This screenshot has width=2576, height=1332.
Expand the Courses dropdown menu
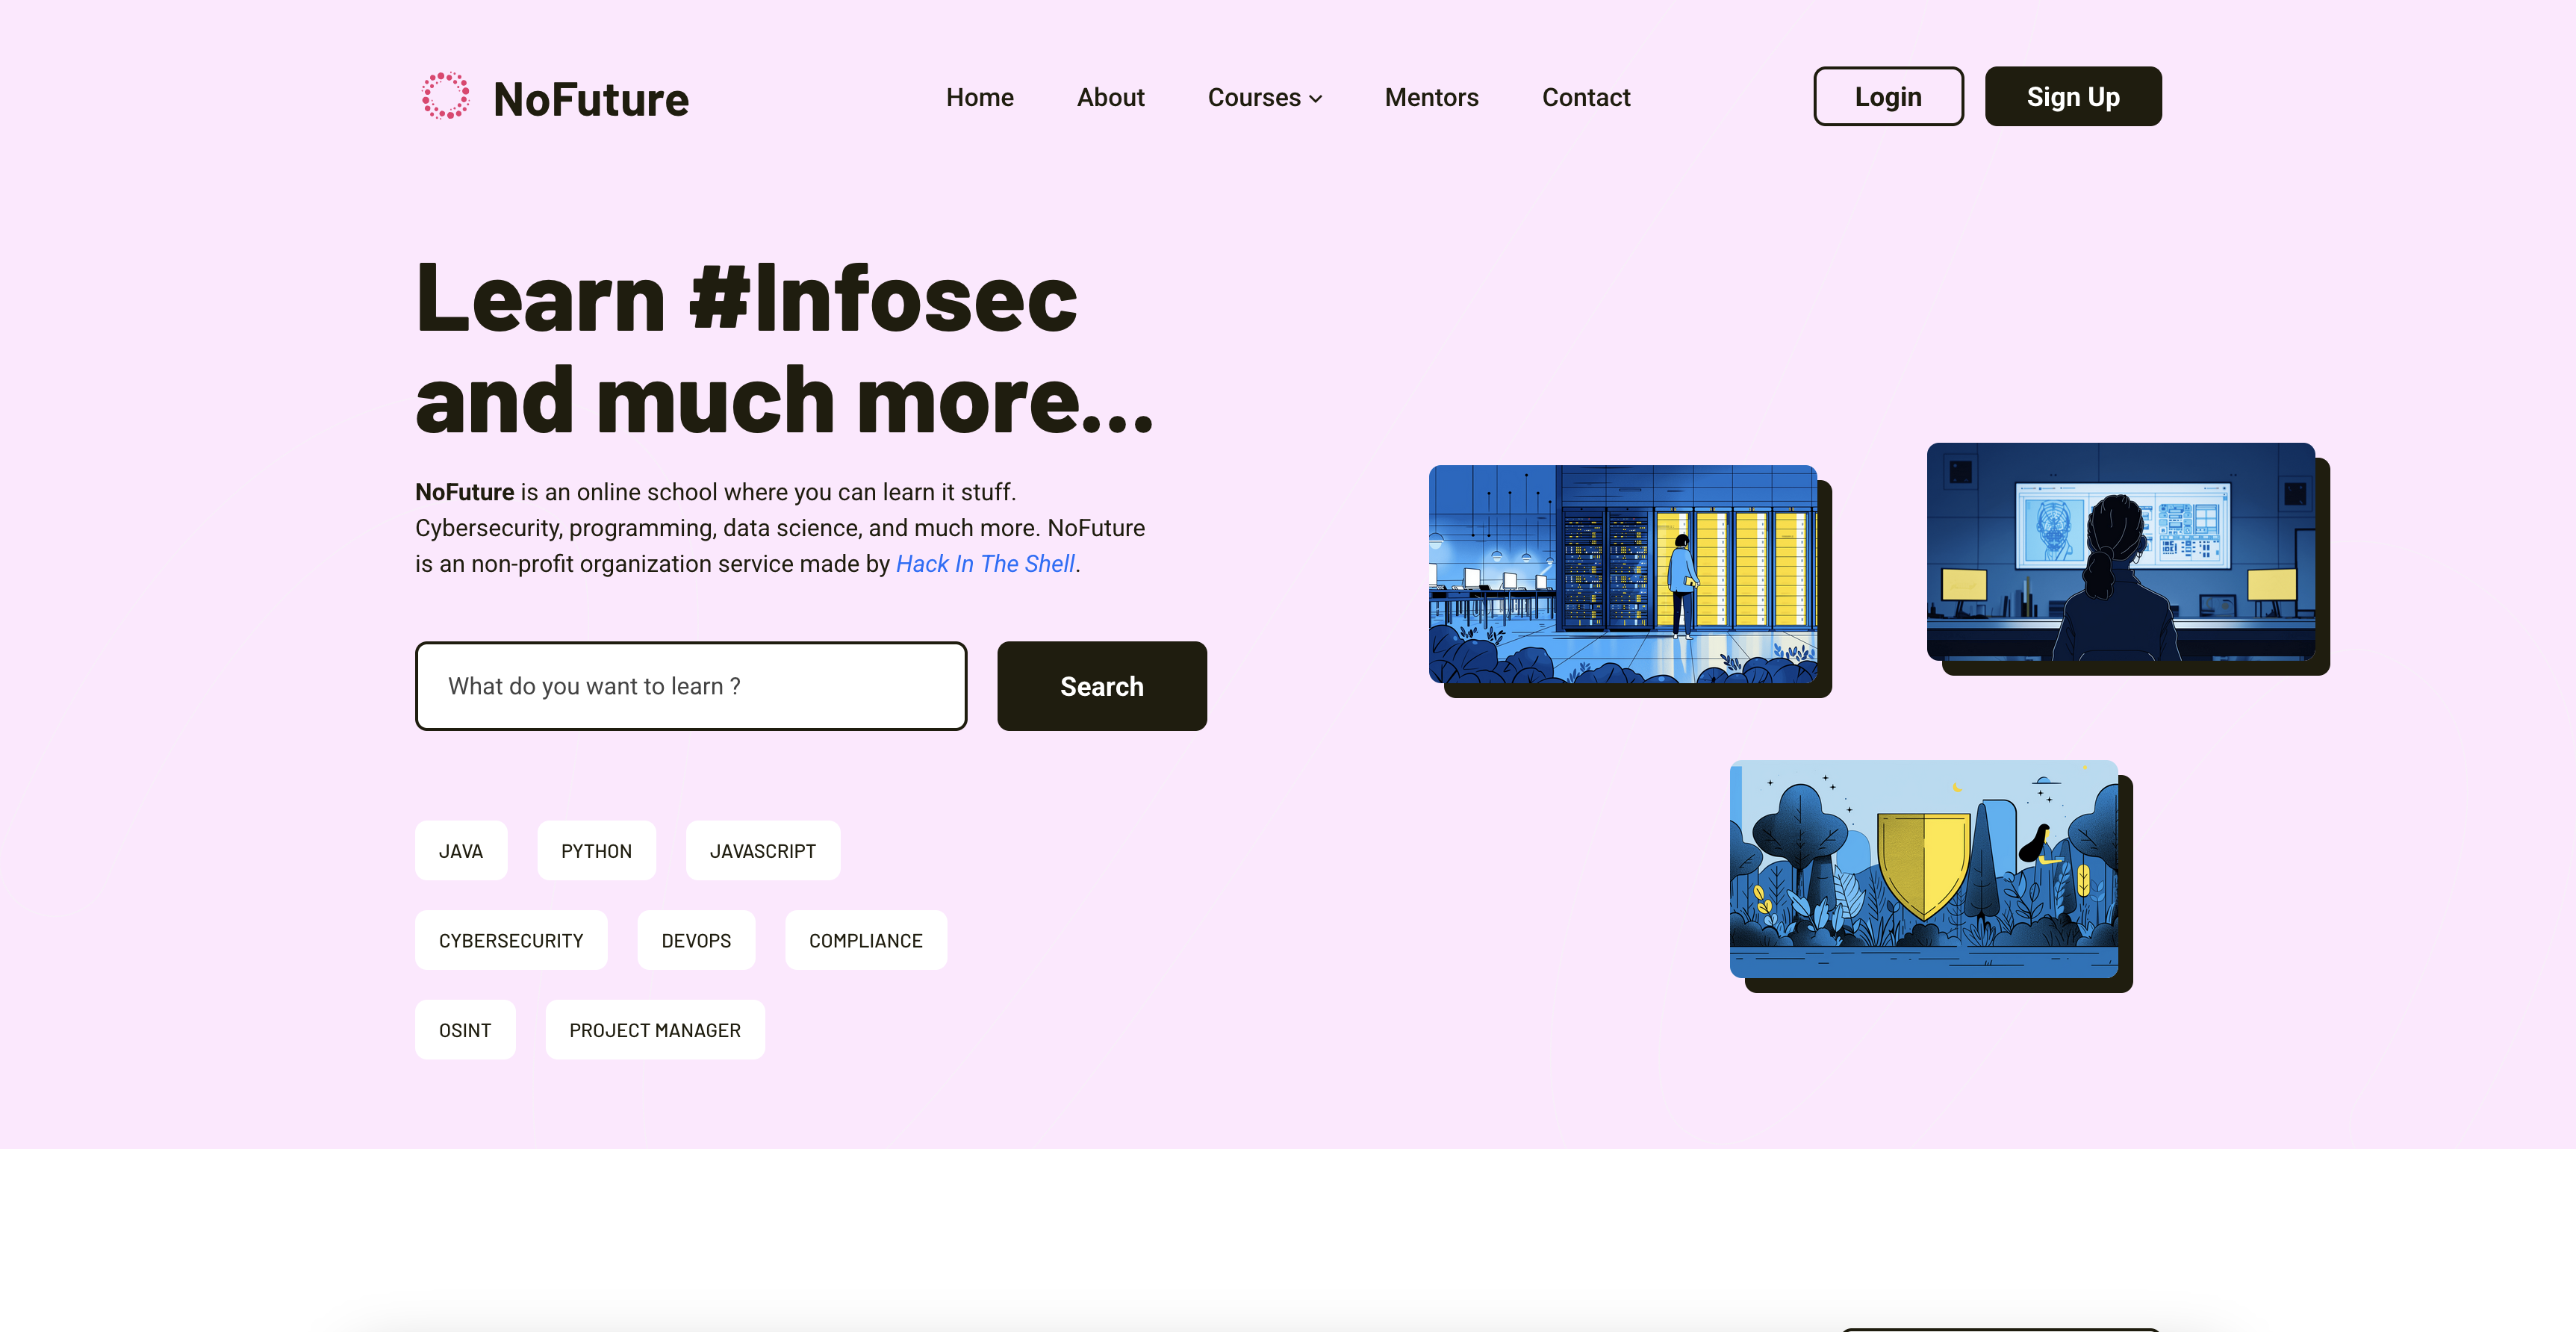[1265, 97]
